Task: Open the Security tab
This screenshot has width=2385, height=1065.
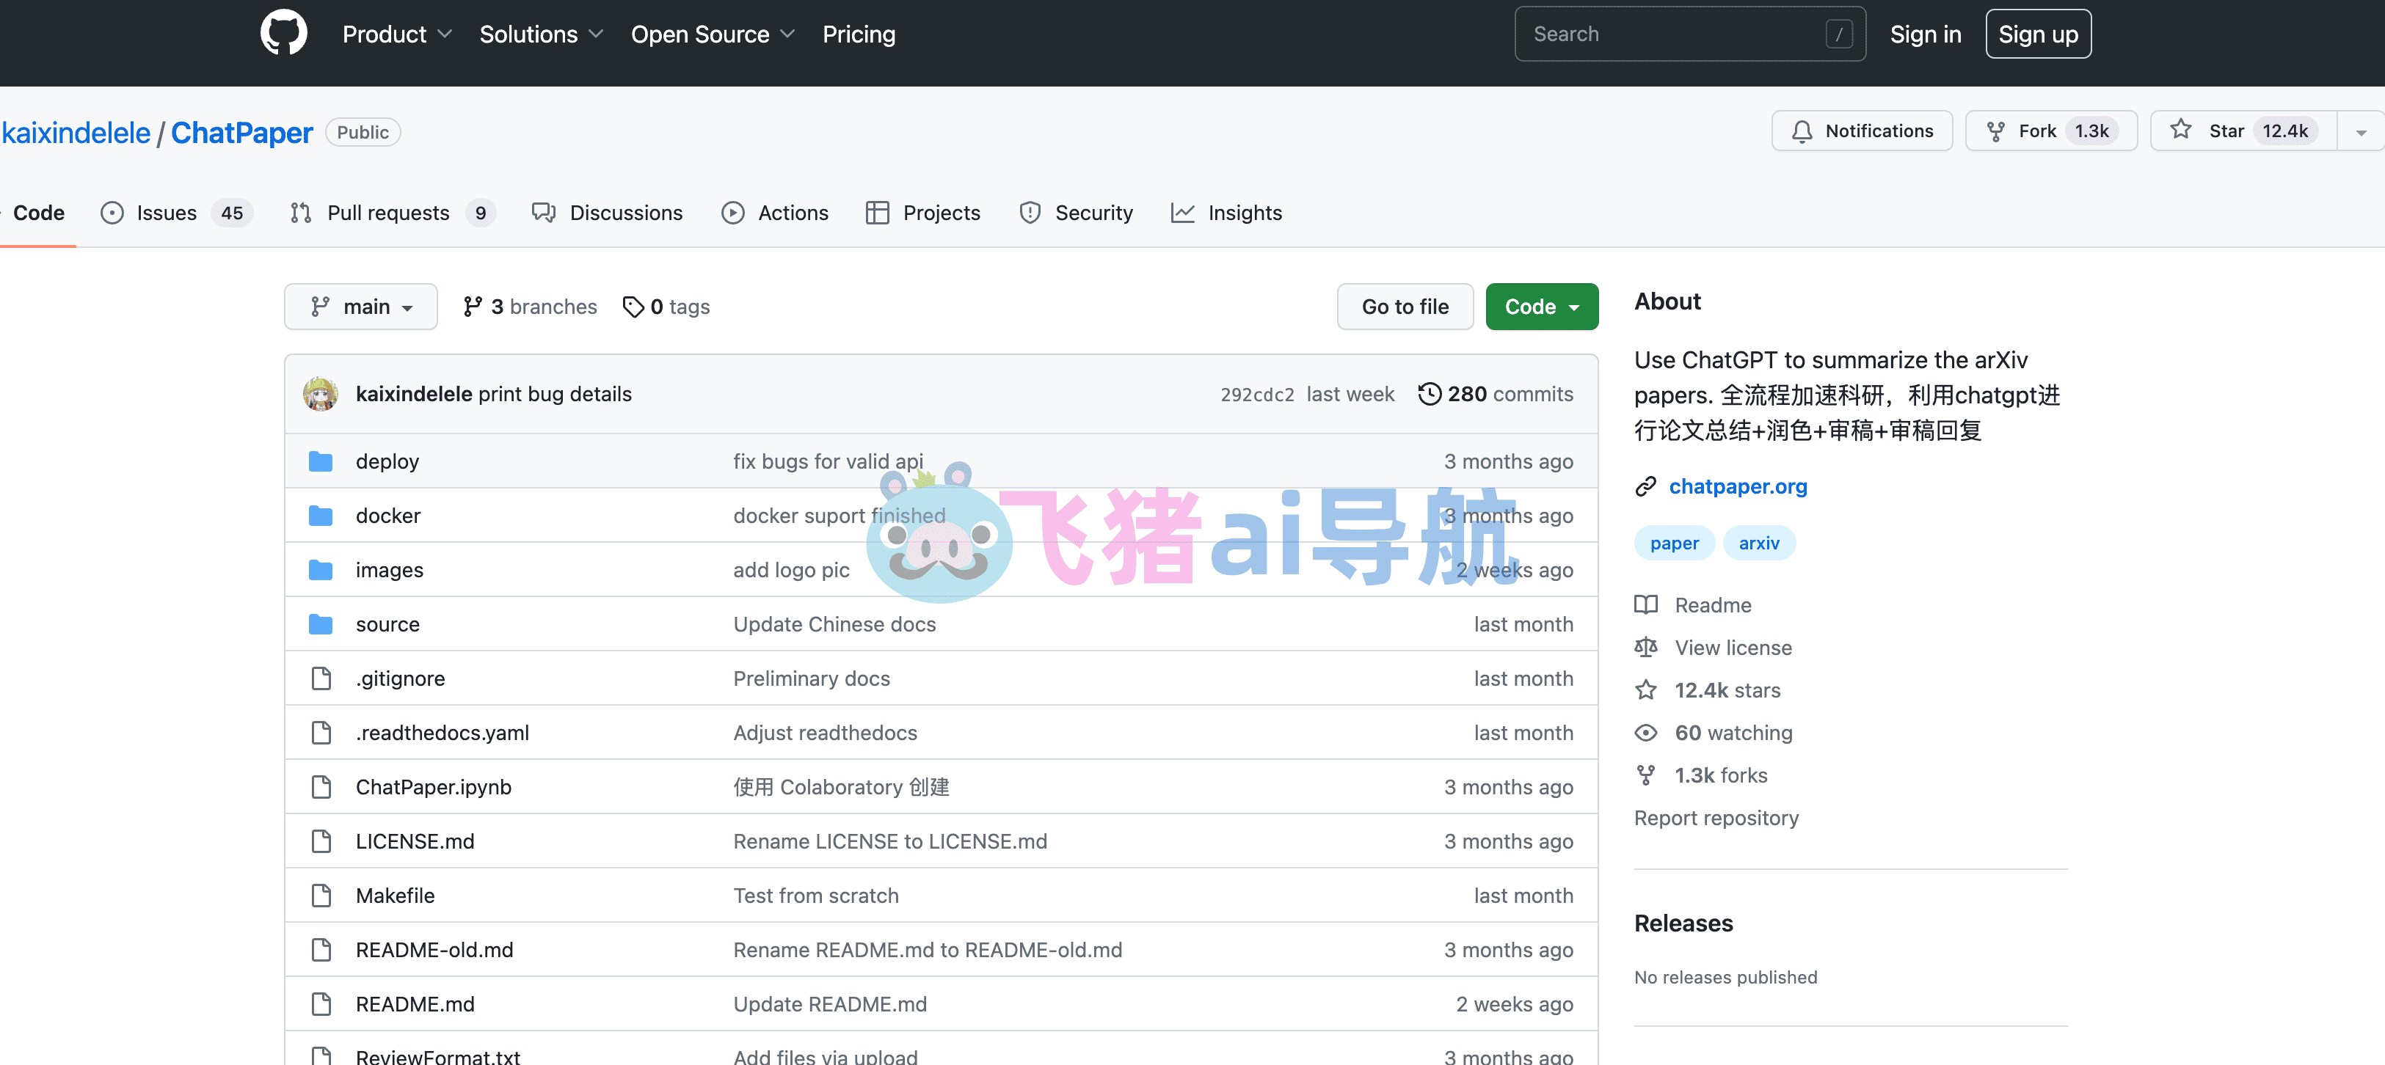Action: tap(1076, 213)
